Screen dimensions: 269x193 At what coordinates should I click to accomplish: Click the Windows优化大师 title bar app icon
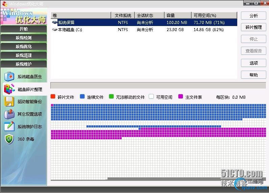pyautogui.click(x=5, y=4)
